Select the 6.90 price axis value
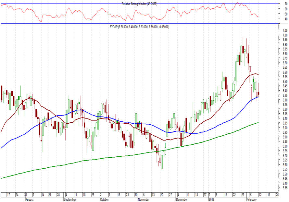Viewport: 289px width, 202px height. [x=285, y=44]
